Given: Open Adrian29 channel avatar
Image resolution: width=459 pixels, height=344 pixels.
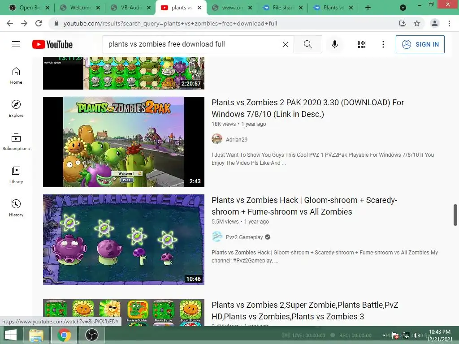Looking at the screenshot, I should click(217, 139).
